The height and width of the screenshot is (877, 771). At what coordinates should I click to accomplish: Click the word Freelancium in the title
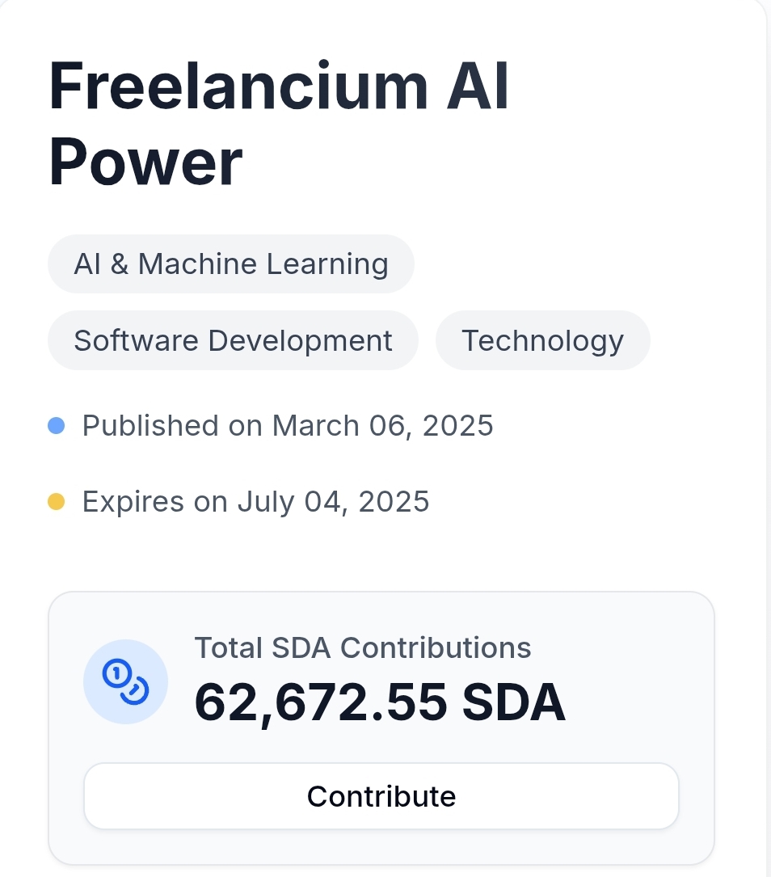click(x=238, y=85)
